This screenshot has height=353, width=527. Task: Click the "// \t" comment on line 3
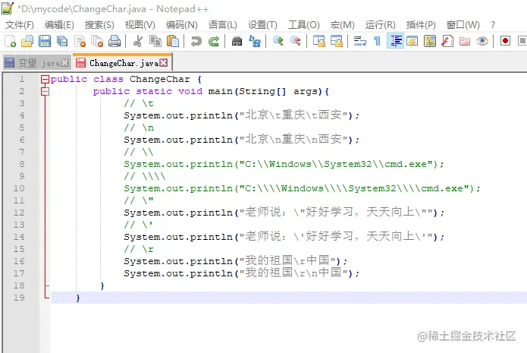pyautogui.click(x=139, y=103)
